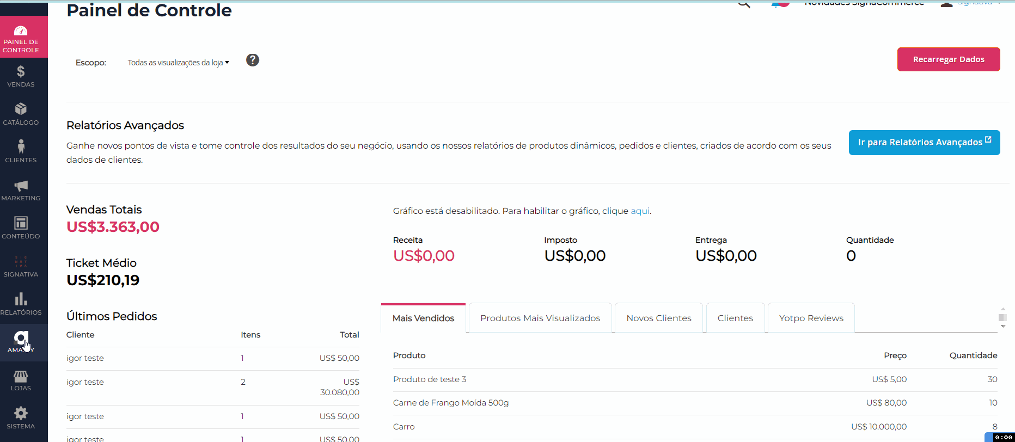Image resolution: width=1015 pixels, height=442 pixels.
Task: Switch to the Novos Clientes tab
Action: (658, 318)
